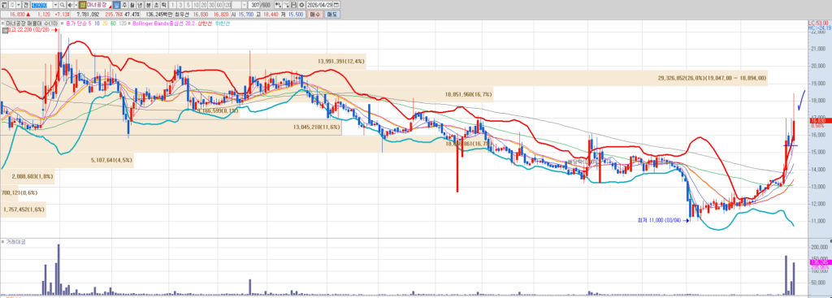Select the weekly (주) period button
The width and height of the screenshot is (832, 298).
click(124, 5)
